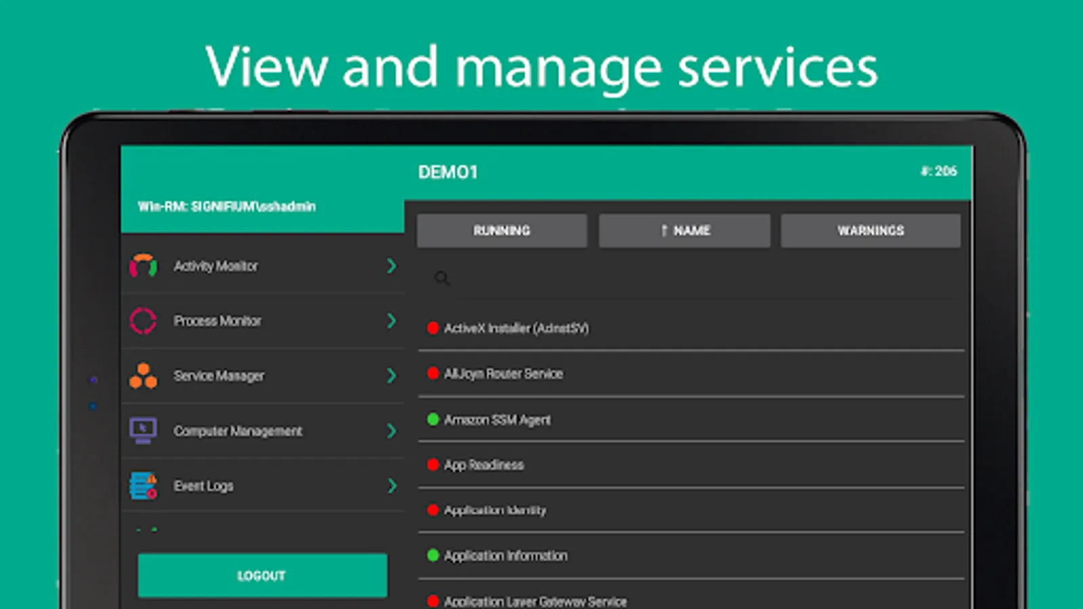This screenshot has width=1083, height=609.
Task: Open the Computer Management menu item
Action: click(x=238, y=431)
